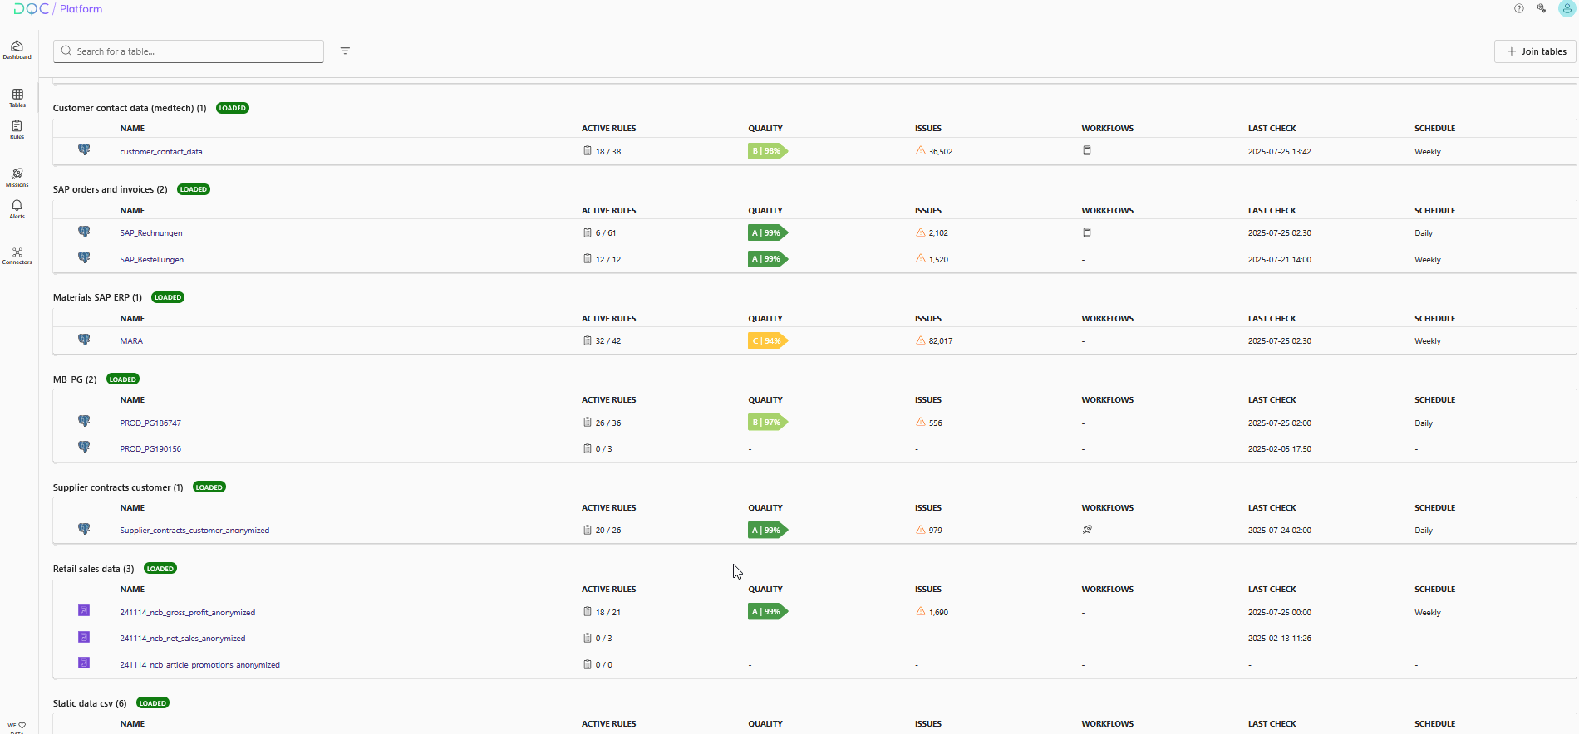Open Missions in the sidebar

click(17, 178)
